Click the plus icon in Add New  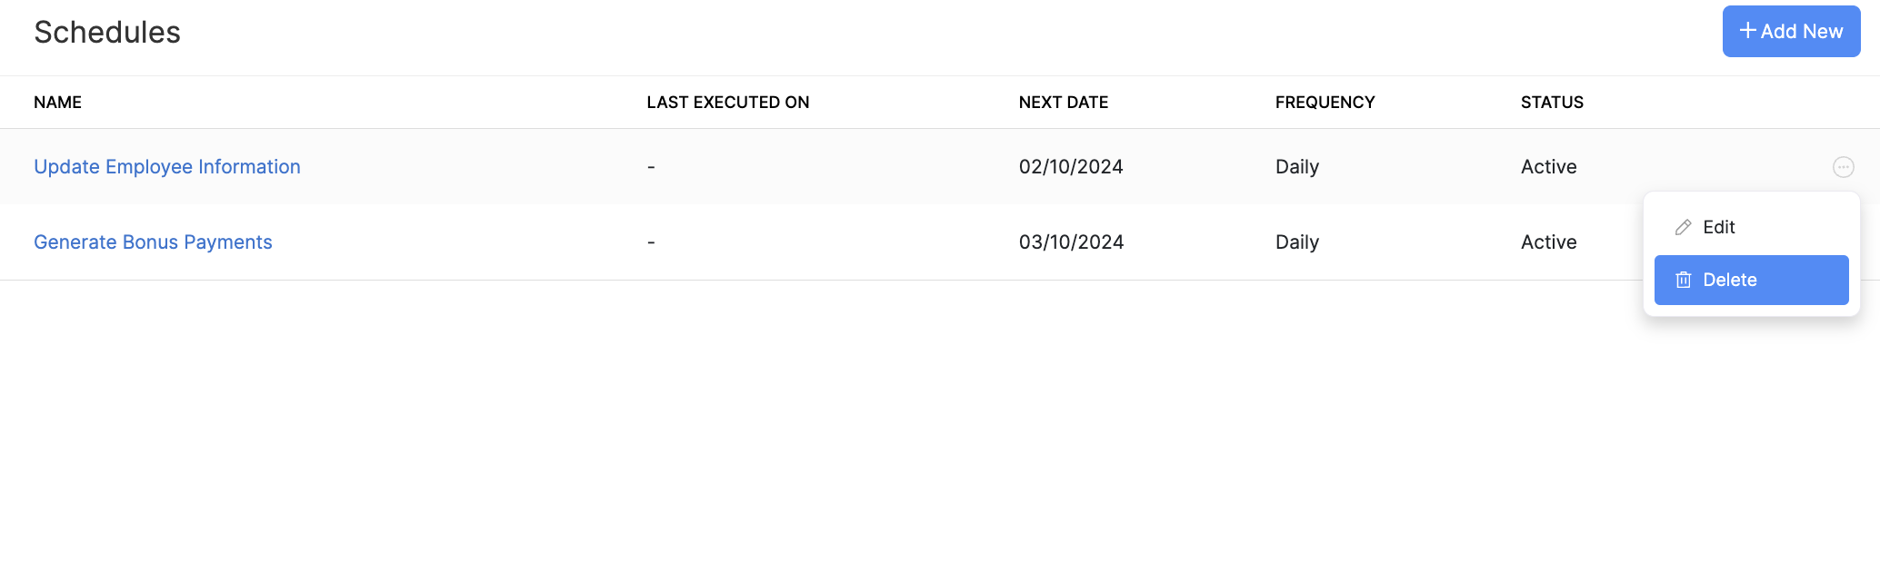pos(1746,31)
